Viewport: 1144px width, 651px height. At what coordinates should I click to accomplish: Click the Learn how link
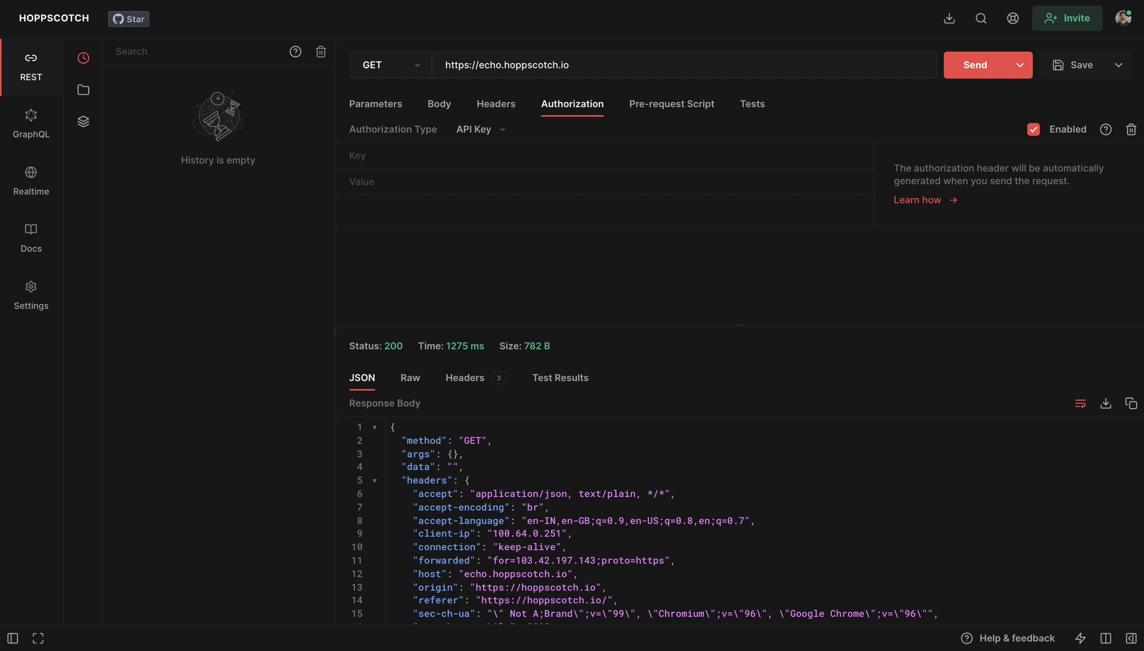918,199
